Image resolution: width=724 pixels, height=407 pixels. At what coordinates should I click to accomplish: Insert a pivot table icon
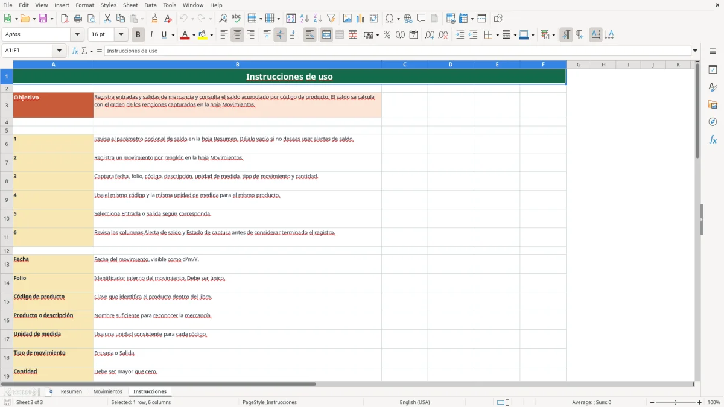click(x=373, y=19)
